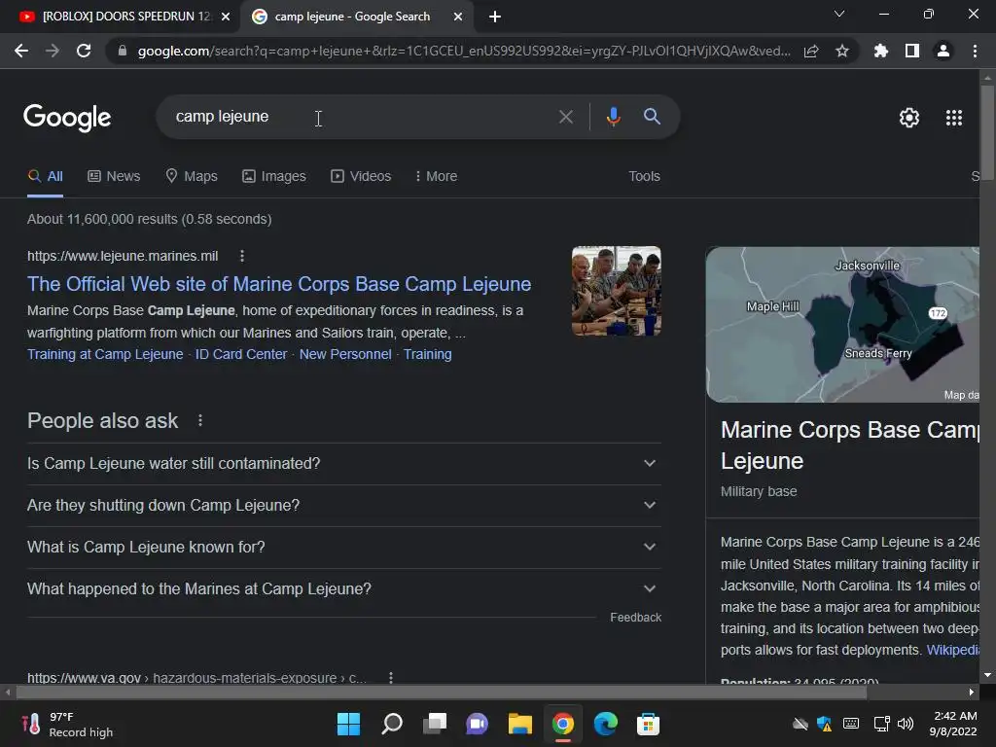Open the clock showing 2:42 AM
The image size is (996, 747).
pyautogui.click(x=953, y=724)
